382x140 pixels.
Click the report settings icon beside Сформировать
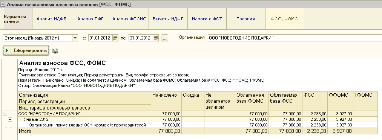click(x=55, y=50)
